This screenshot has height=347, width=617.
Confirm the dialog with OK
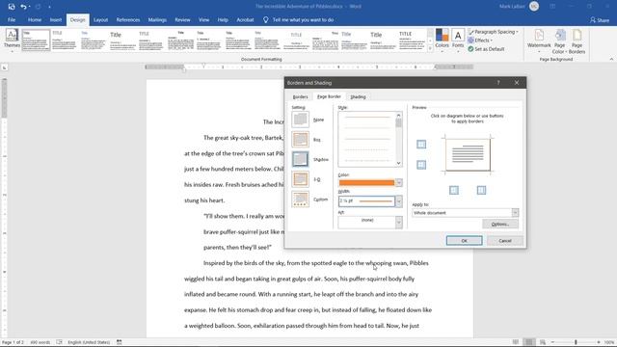(x=464, y=240)
